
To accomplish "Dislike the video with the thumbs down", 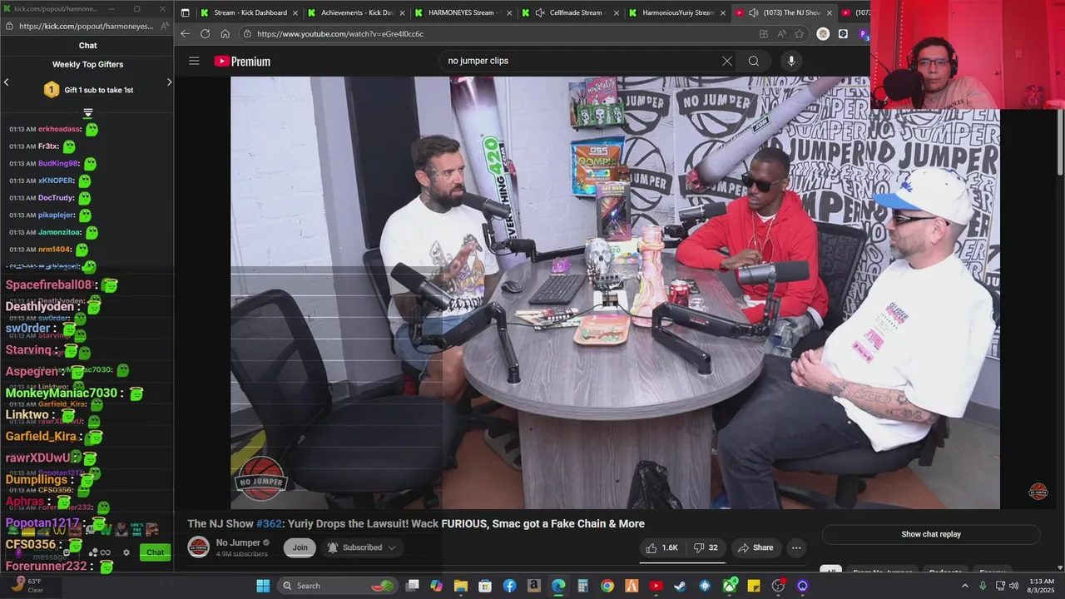I will tap(706, 547).
